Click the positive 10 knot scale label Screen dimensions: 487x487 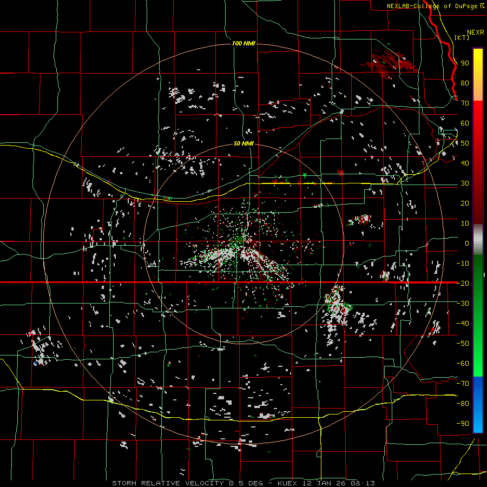pyautogui.click(x=465, y=223)
